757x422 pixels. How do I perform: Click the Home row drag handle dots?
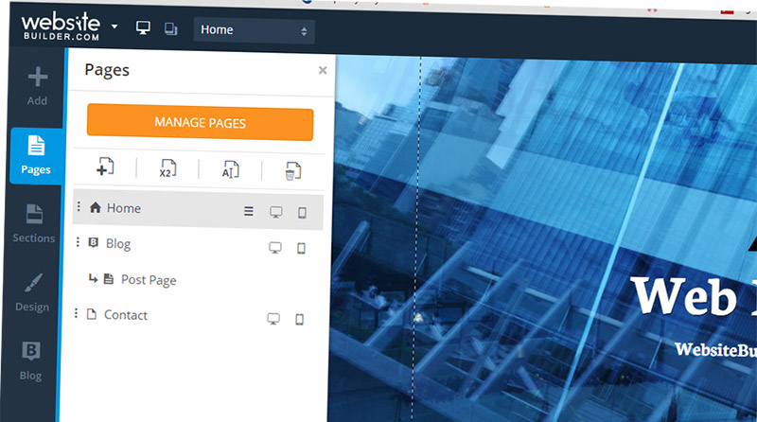(x=79, y=206)
